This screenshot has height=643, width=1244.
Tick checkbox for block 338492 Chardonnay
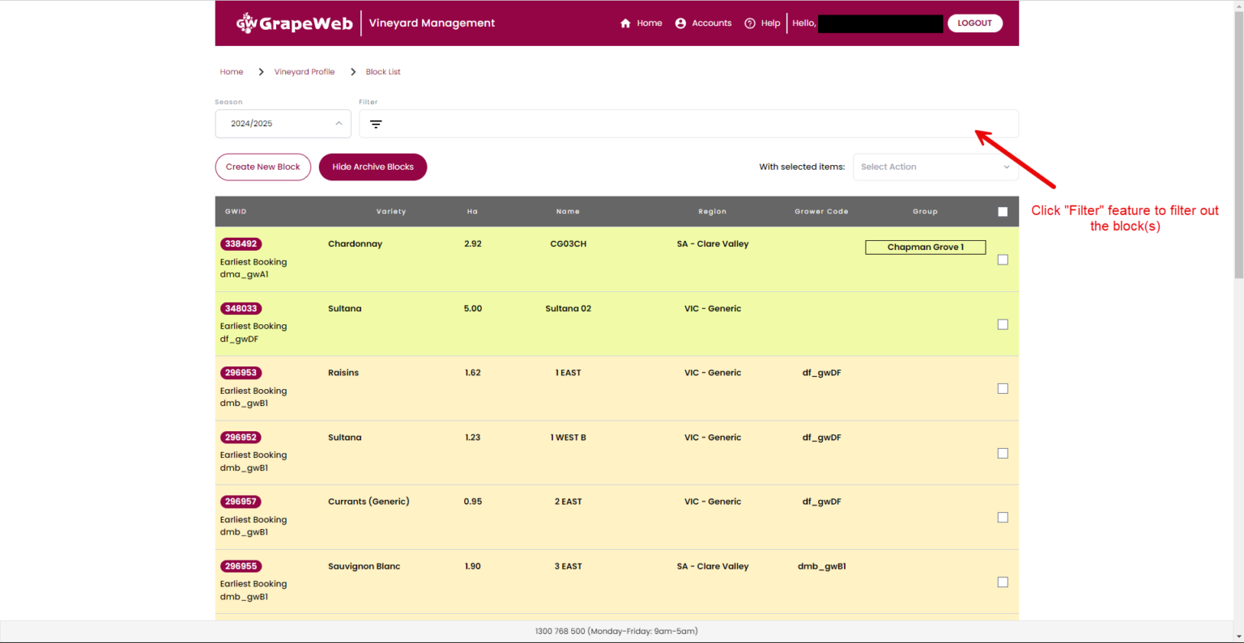pyautogui.click(x=1003, y=260)
